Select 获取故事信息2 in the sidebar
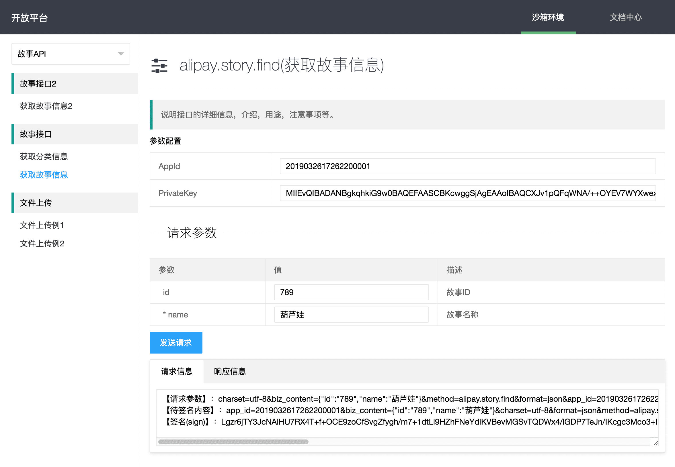This screenshot has width=675, height=467. click(46, 106)
